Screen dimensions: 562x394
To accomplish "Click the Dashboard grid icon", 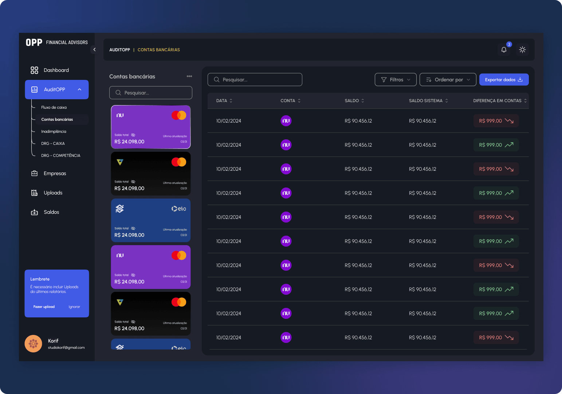I will [x=34, y=70].
